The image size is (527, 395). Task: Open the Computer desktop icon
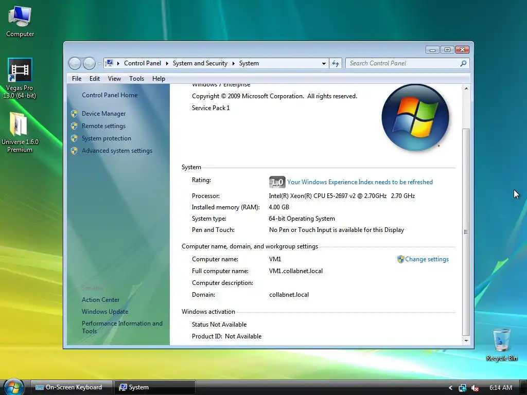click(x=20, y=21)
